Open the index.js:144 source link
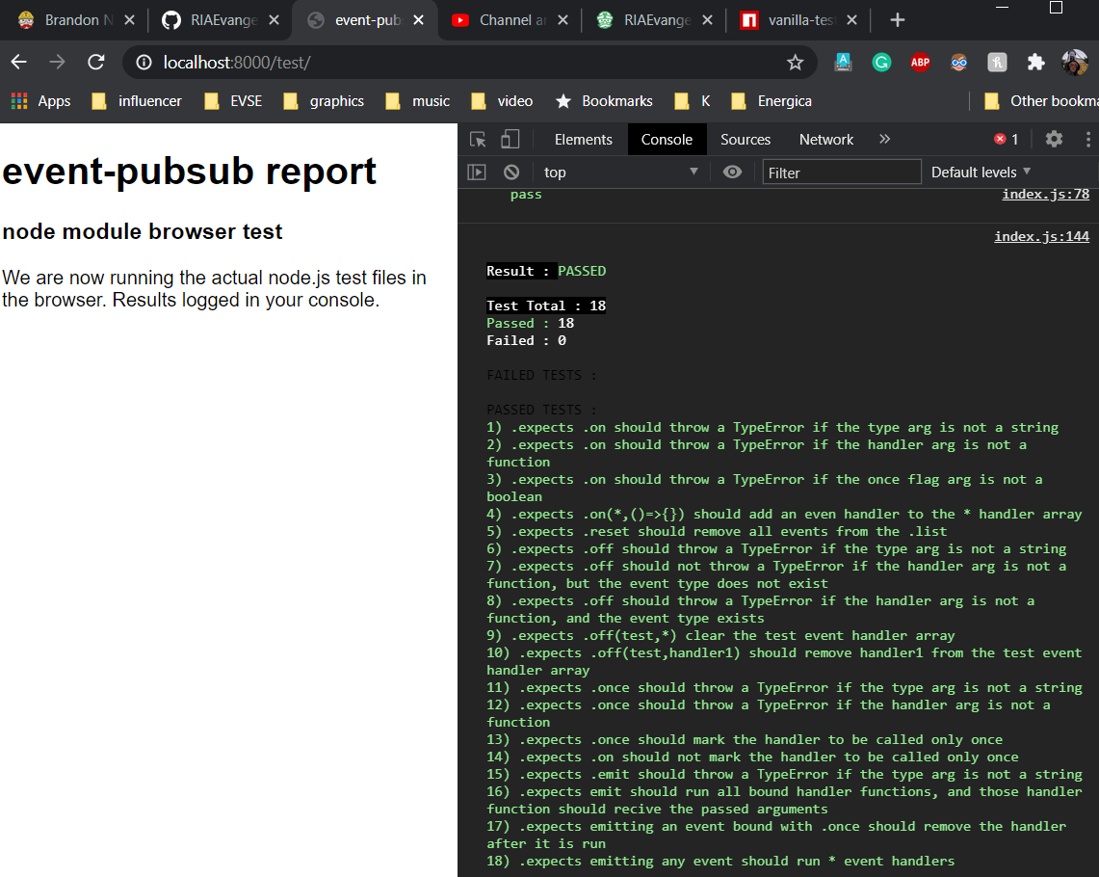Image resolution: width=1099 pixels, height=877 pixels. [1041, 236]
